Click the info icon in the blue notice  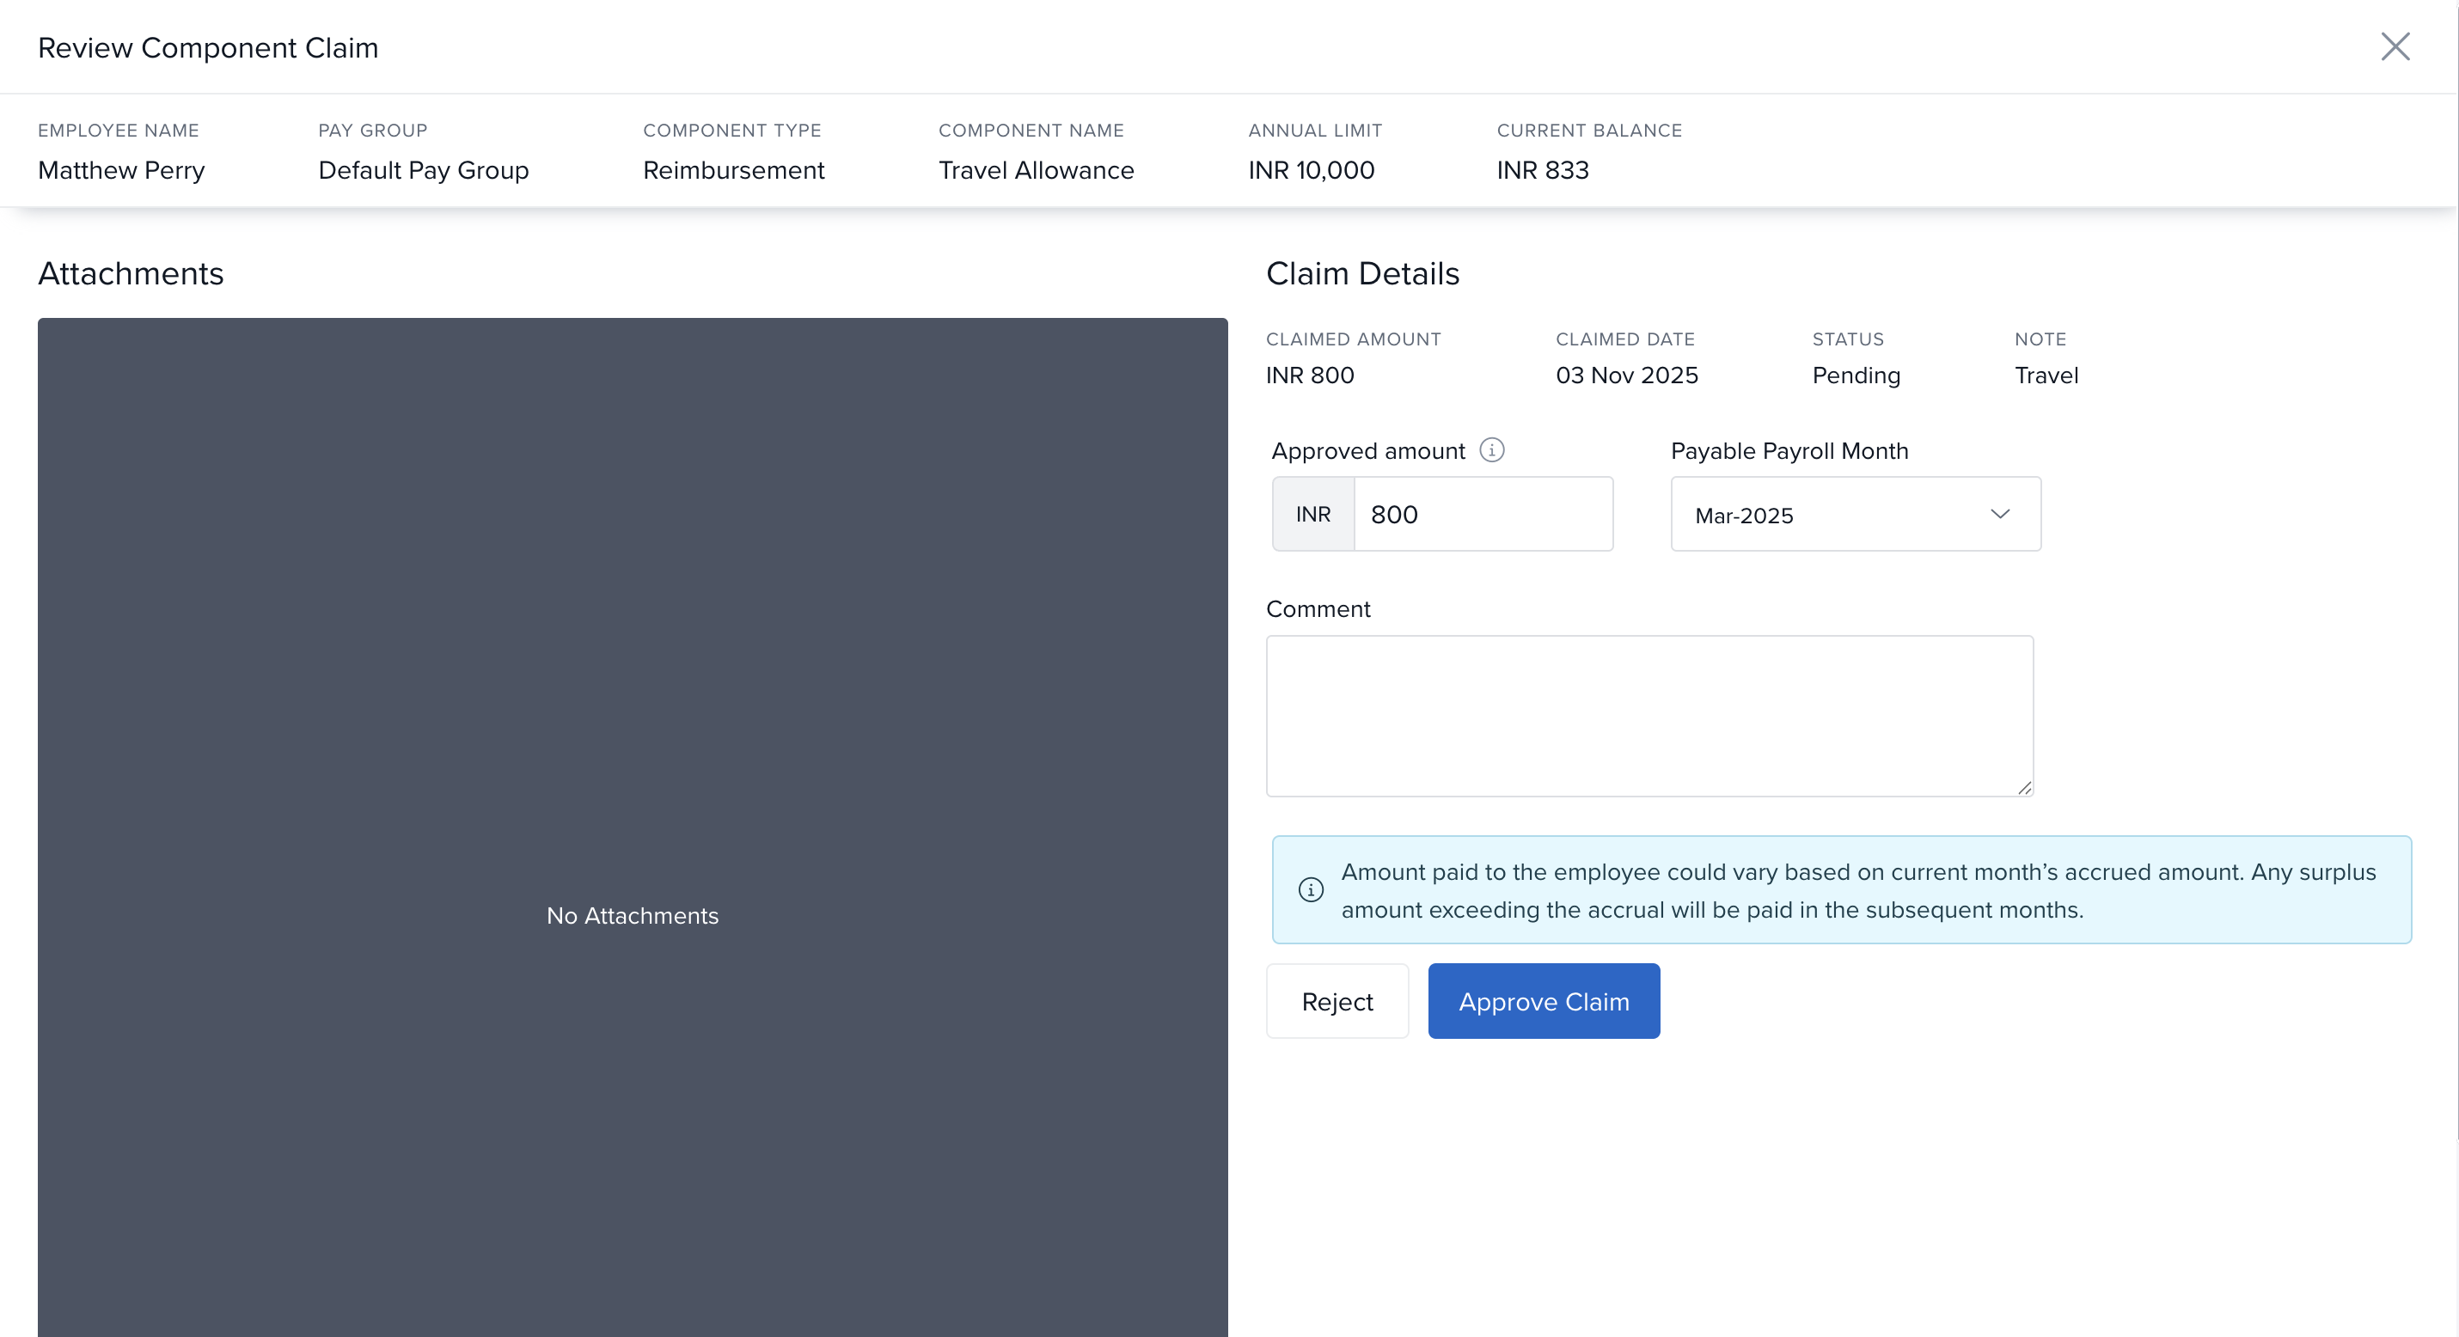coord(1311,889)
